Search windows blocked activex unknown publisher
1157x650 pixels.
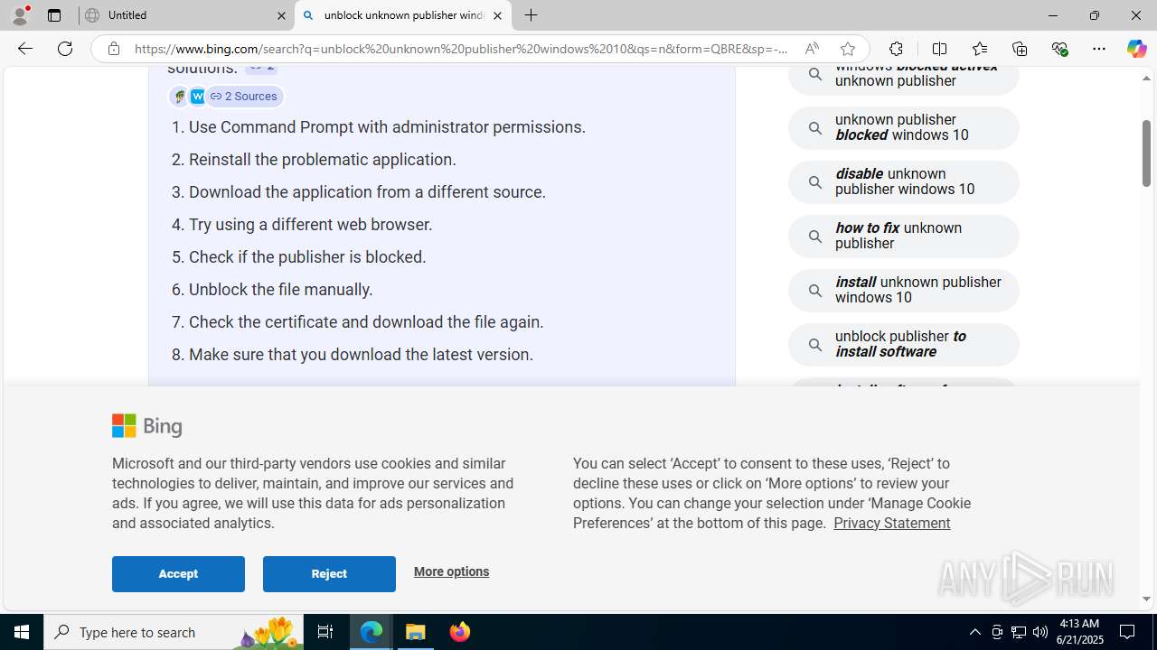click(x=903, y=77)
